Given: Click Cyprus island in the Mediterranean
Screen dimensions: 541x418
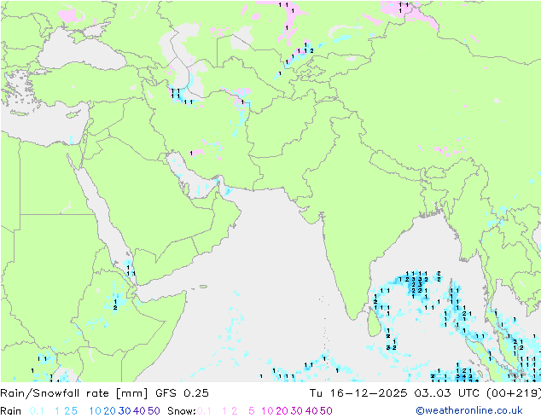Looking at the screenshot, I should click(73, 114).
